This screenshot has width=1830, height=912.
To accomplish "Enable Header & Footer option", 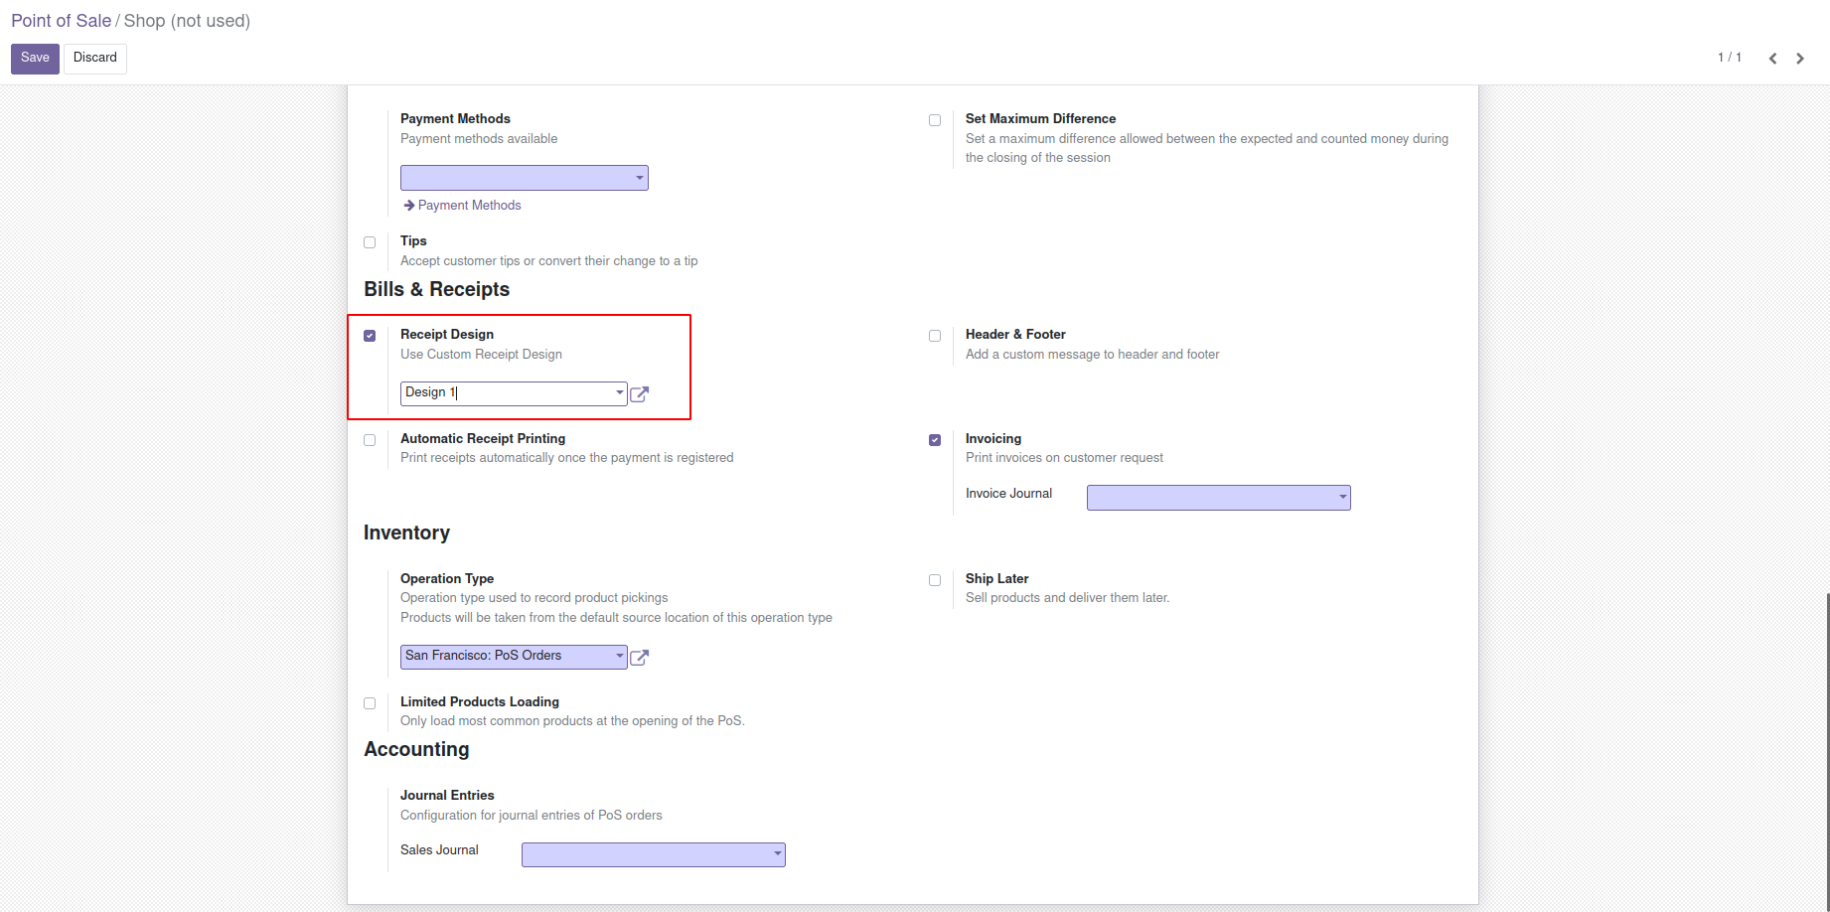I will point(935,336).
